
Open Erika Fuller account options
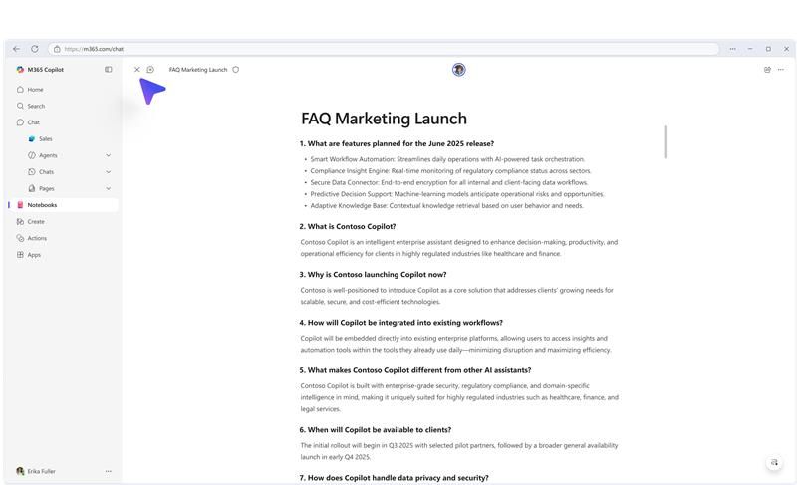(109, 471)
